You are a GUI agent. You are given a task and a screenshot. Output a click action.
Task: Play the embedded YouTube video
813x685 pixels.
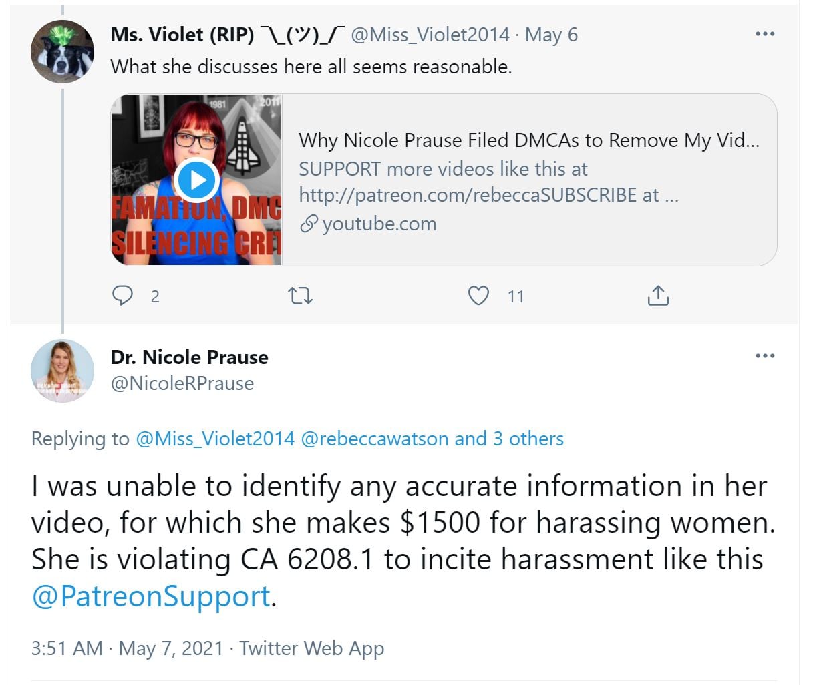tap(196, 180)
